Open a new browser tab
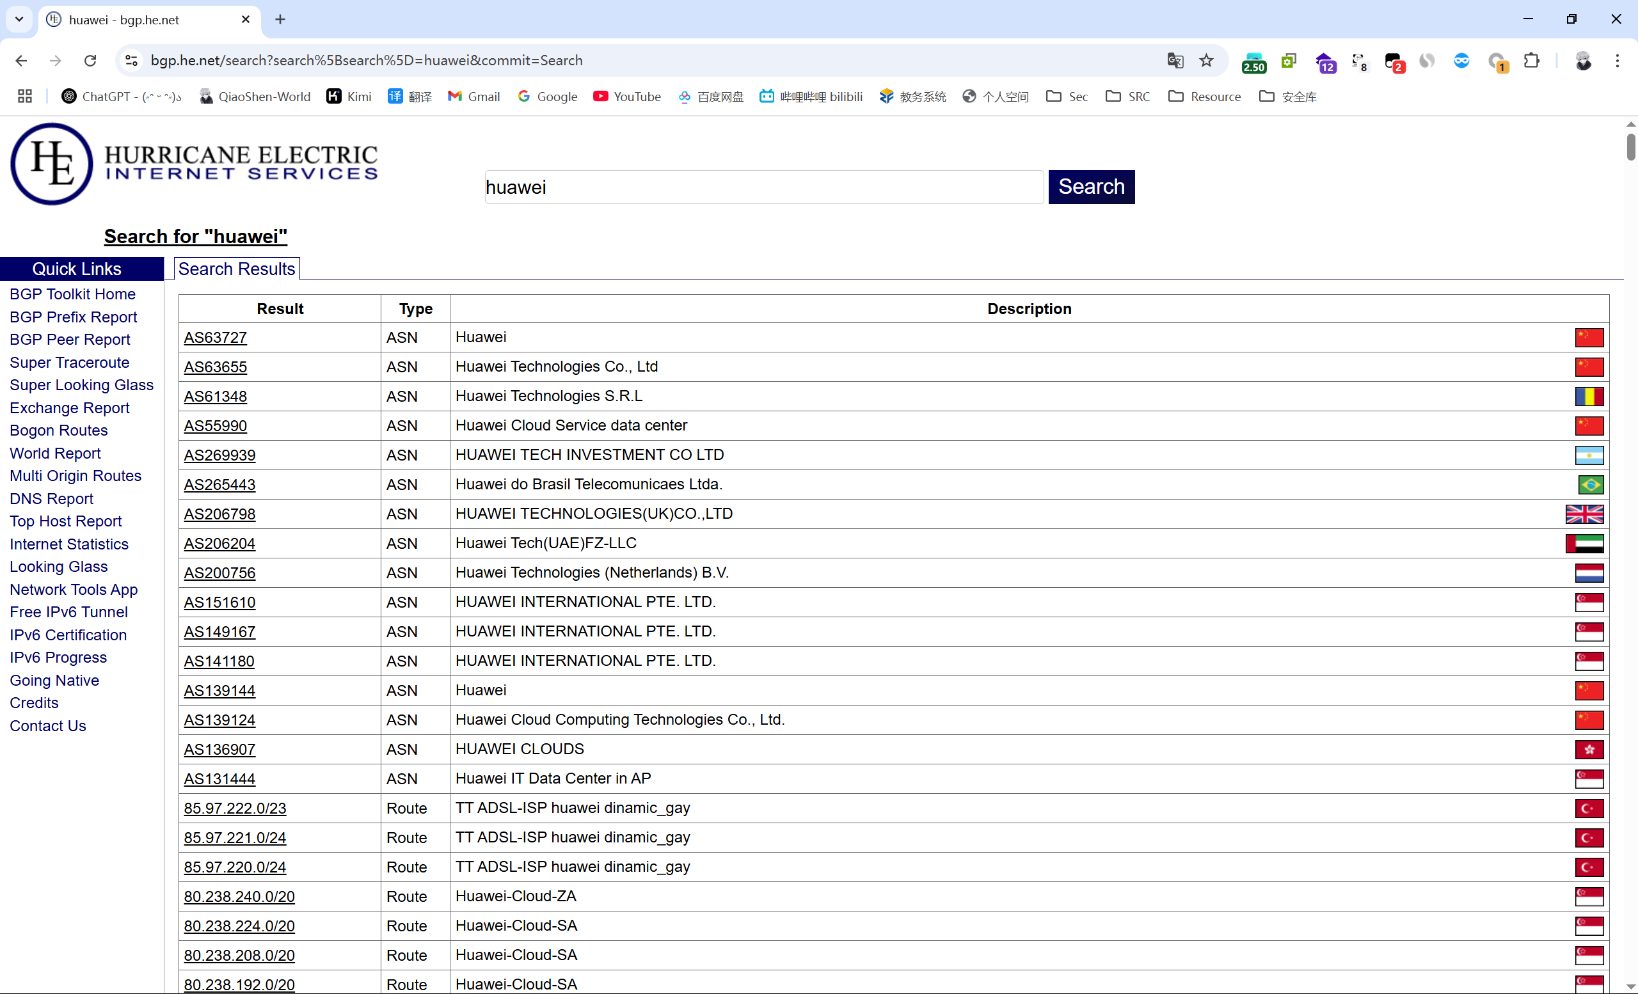 click(280, 19)
